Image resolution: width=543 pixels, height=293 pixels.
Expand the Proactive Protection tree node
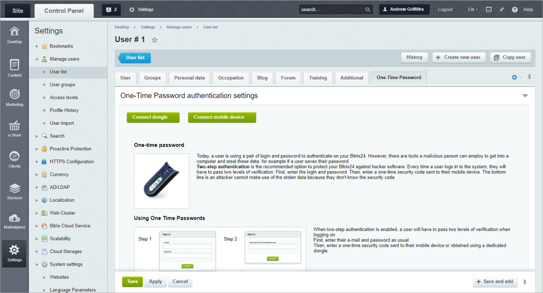pyautogui.click(x=37, y=149)
